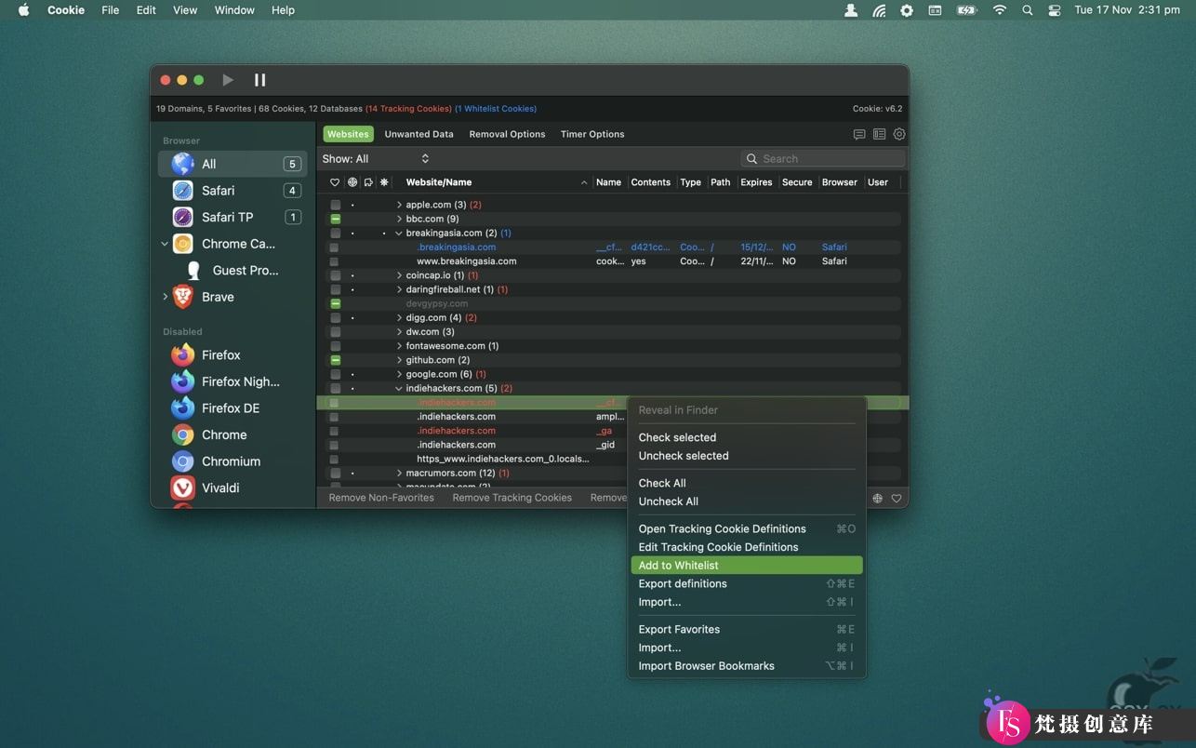1196x748 pixels.
Task: Click the Firefox icon in Disabled list
Action: coord(183,355)
